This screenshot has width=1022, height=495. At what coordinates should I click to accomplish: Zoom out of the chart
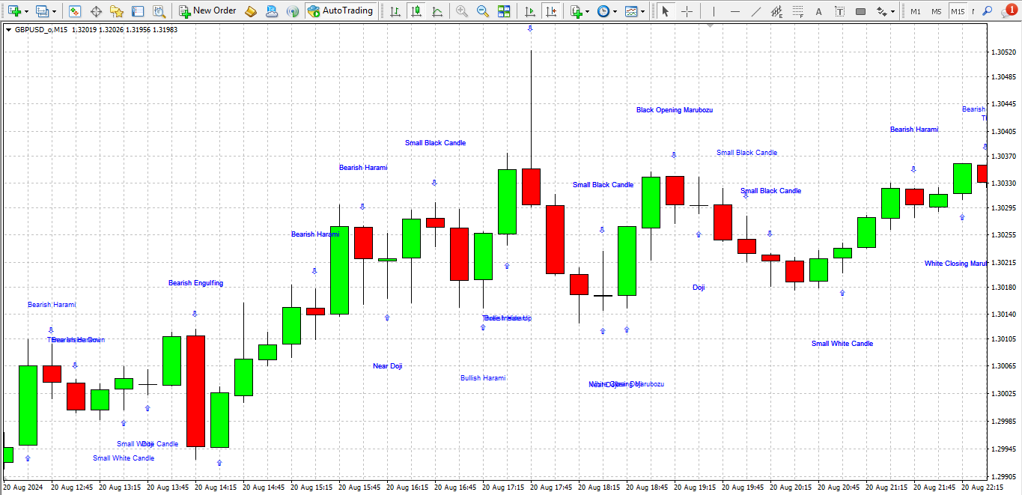(x=483, y=11)
